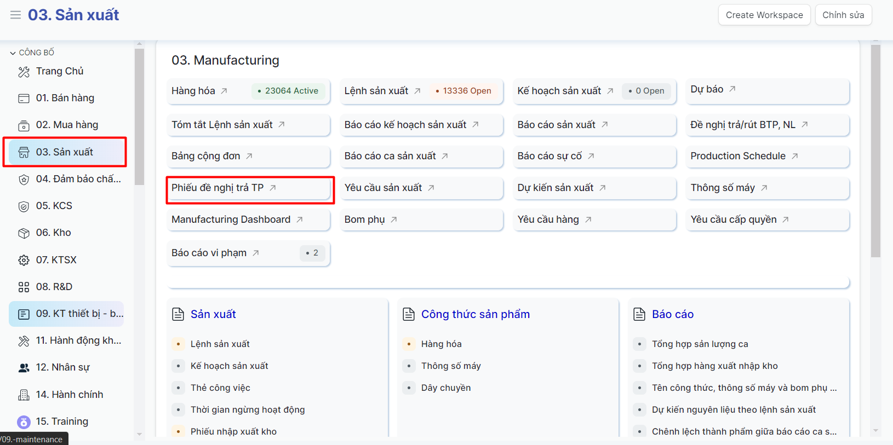Open Lệnh sản xuất shortcut with 13336 Open
Image resolution: width=893 pixels, height=445 pixels.
[x=376, y=91]
